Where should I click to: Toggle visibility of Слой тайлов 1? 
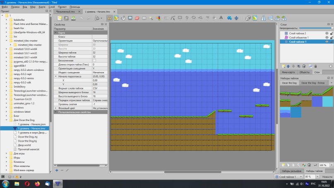pyautogui.click(x=327, y=42)
